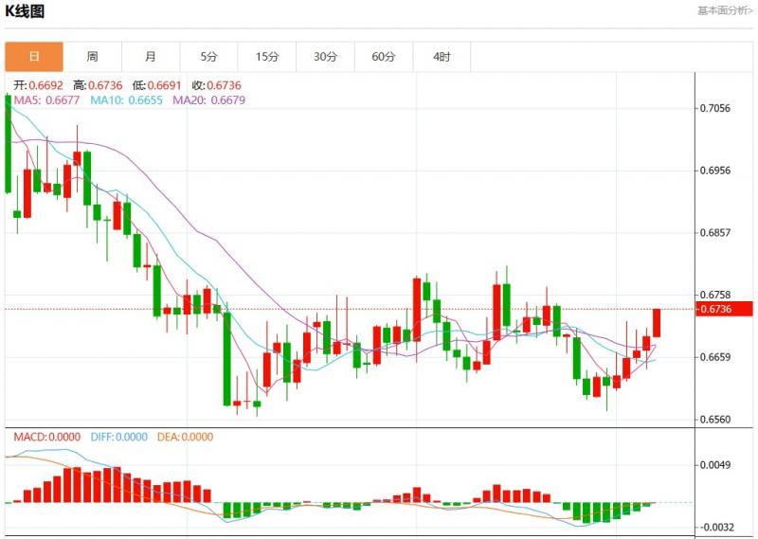Switch to the 月 monthly tab
758x539 pixels.
pyautogui.click(x=151, y=57)
